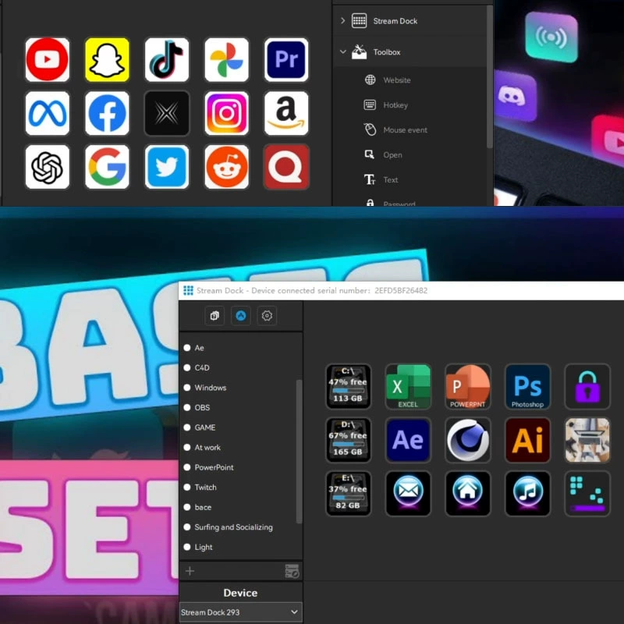Select the red Quora key
The image size is (624, 624).
click(x=286, y=167)
